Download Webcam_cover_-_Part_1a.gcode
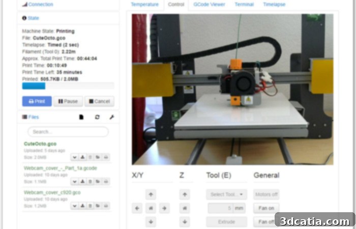Viewport: 356px width, 229px height. [x=82, y=181]
